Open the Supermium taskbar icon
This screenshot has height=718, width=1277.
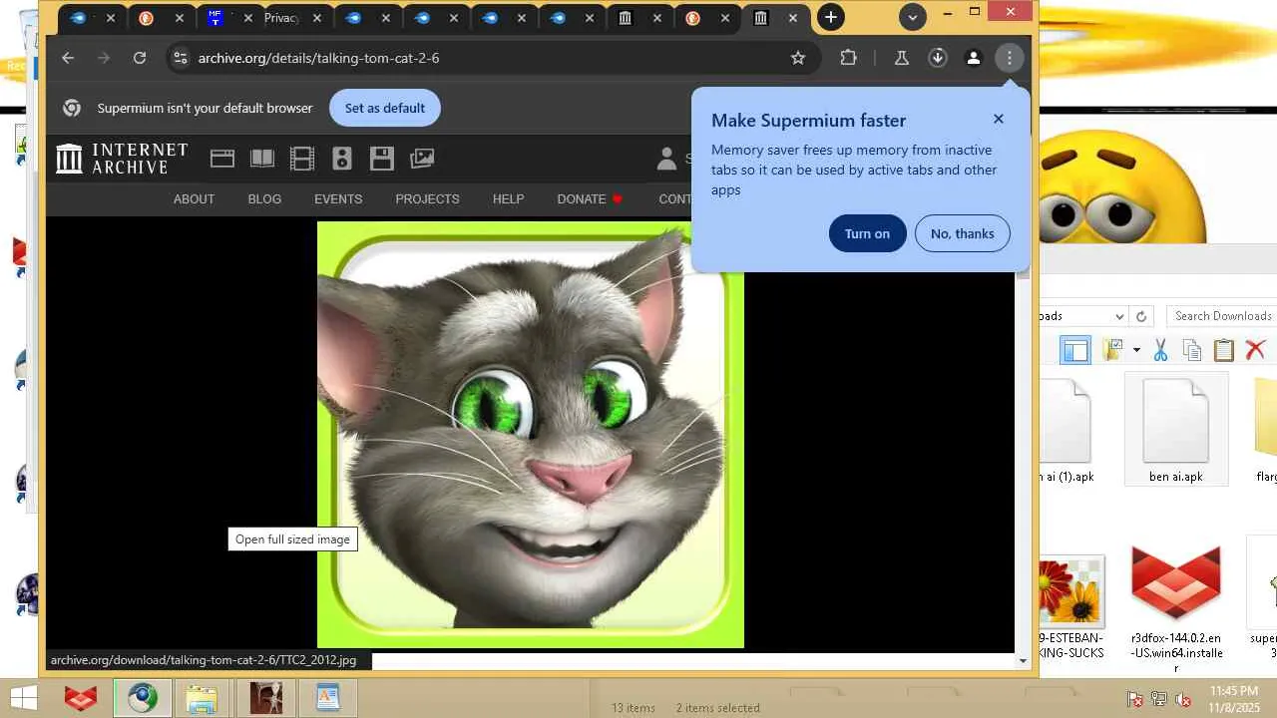[x=142, y=698]
